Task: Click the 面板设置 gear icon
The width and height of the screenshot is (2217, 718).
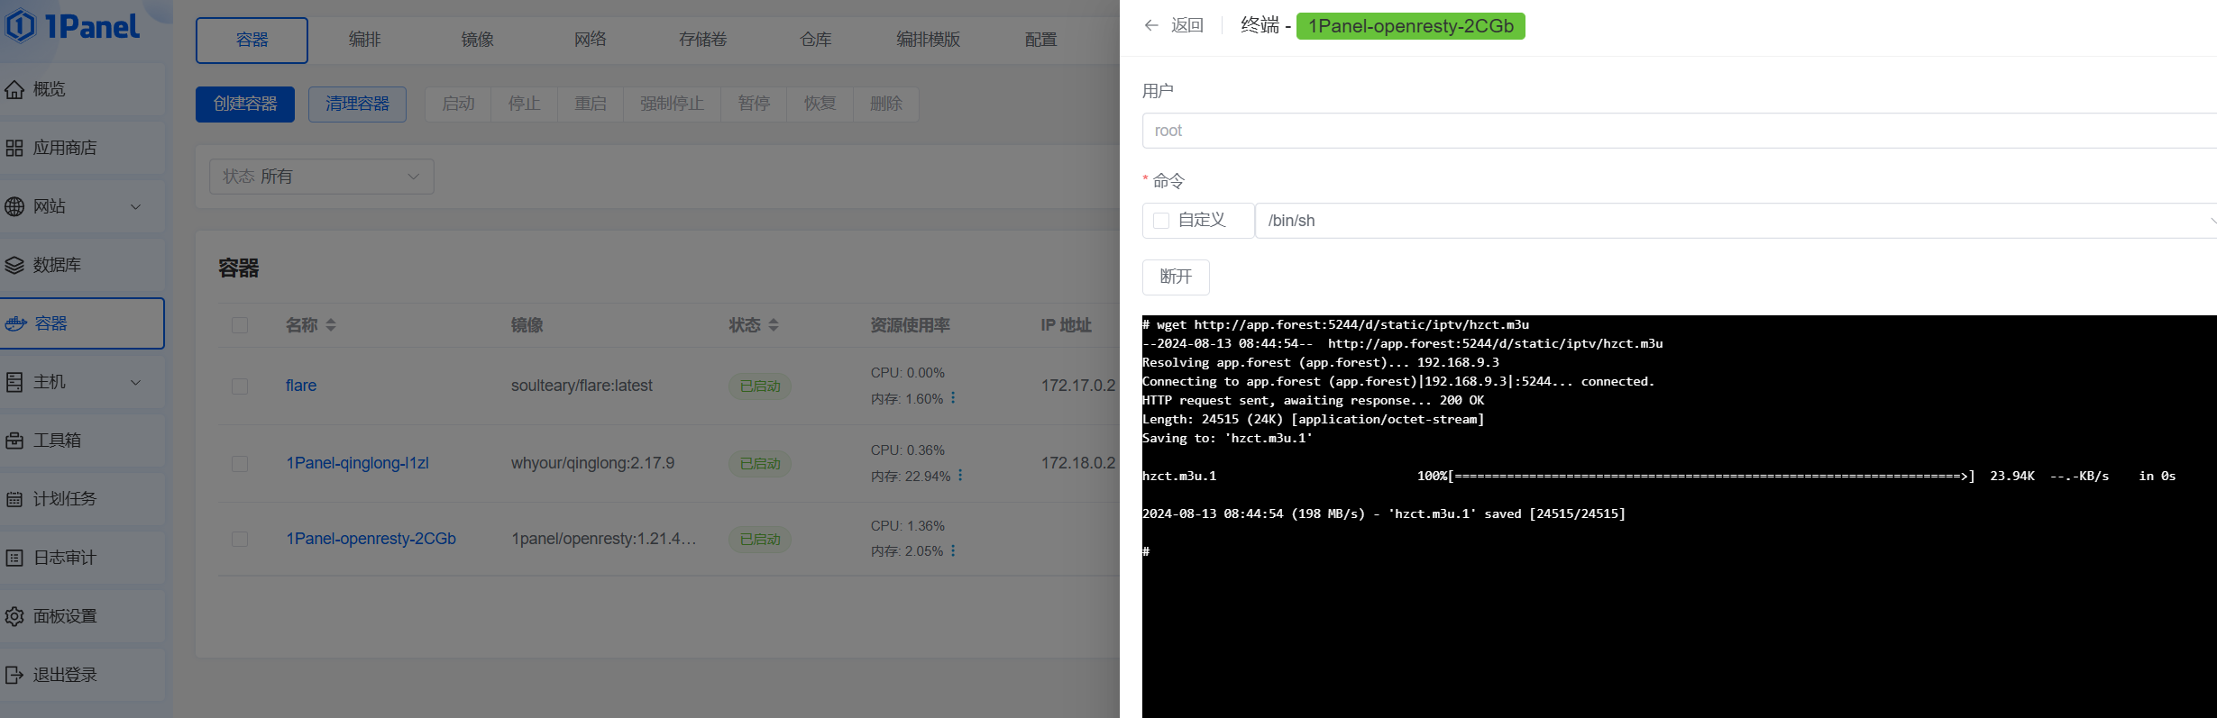Action: (14, 616)
